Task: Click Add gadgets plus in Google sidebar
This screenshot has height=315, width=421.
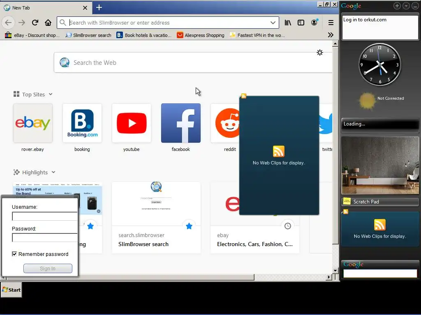Action: tap(397, 6)
